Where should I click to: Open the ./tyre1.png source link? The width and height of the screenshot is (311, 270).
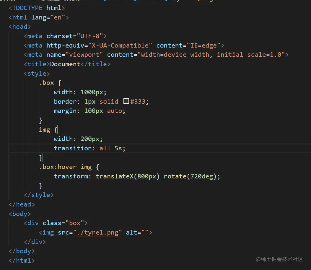(x=97, y=232)
